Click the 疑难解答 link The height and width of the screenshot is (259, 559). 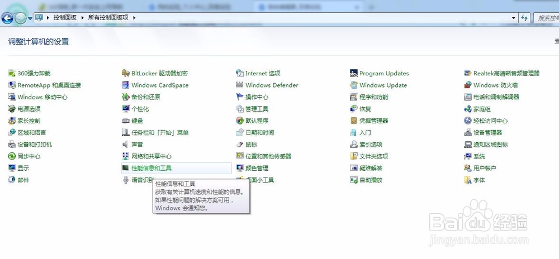(x=371, y=168)
